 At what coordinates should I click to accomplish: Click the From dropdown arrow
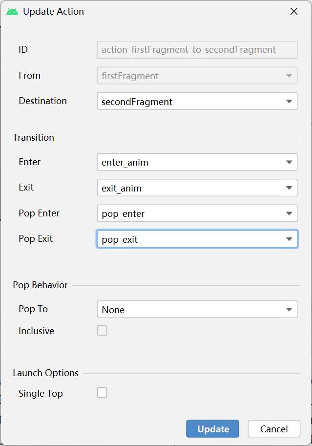pyautogui.click(x=289, y=76)
